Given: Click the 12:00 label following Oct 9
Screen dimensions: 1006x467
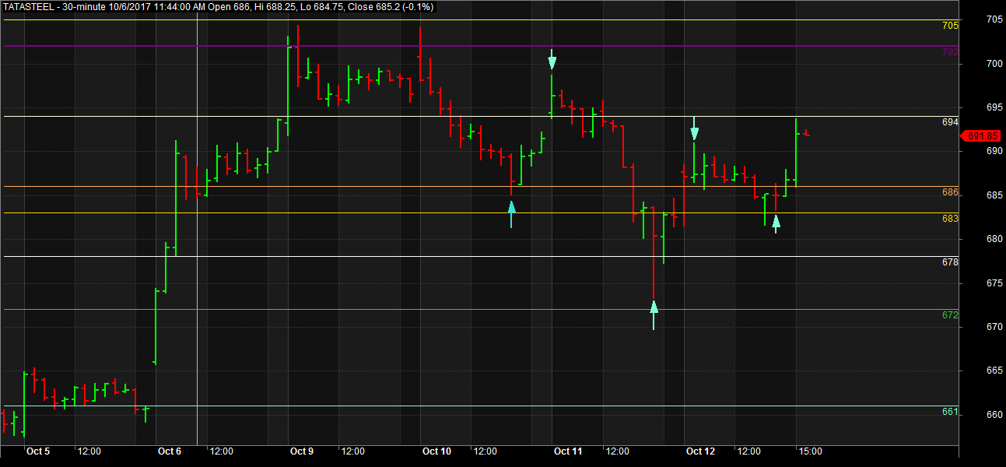Looking at the screenshot, I should pyautogui.click(x=353, y=451).
